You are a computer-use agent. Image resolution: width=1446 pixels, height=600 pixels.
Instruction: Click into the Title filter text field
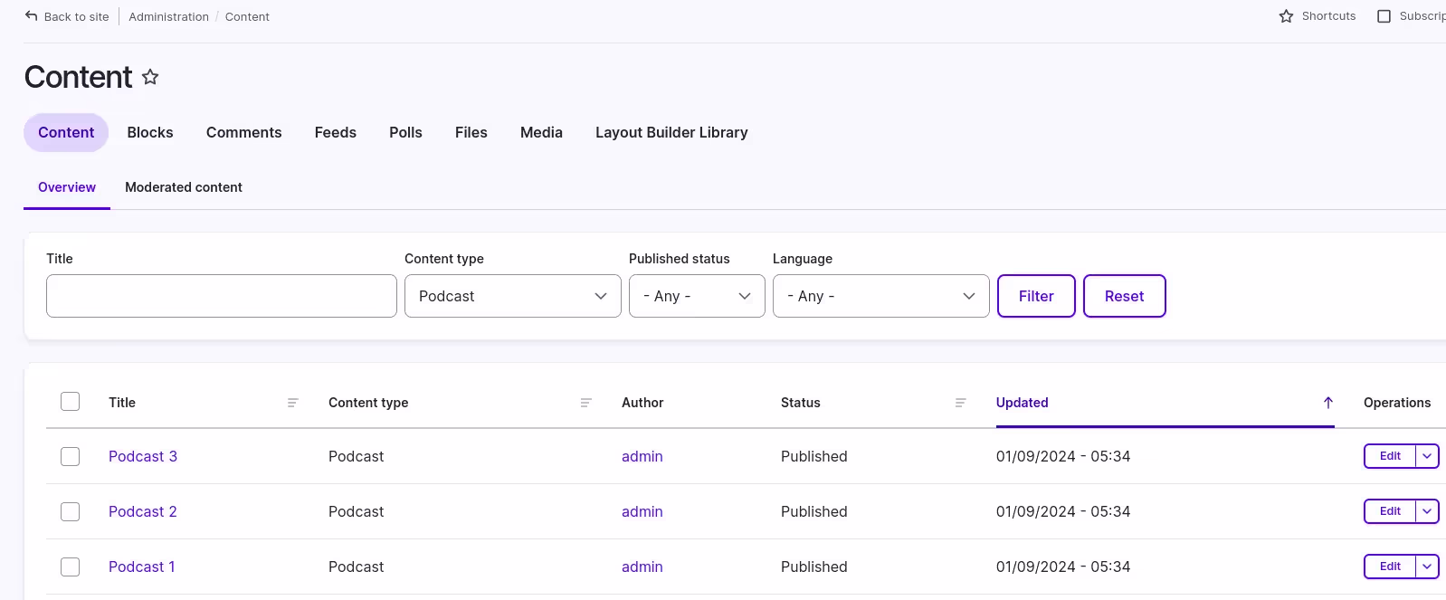coord(222,296)
